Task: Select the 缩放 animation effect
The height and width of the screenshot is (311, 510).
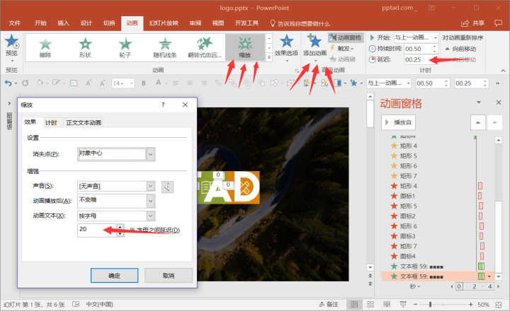Action: tap(245, 47)
